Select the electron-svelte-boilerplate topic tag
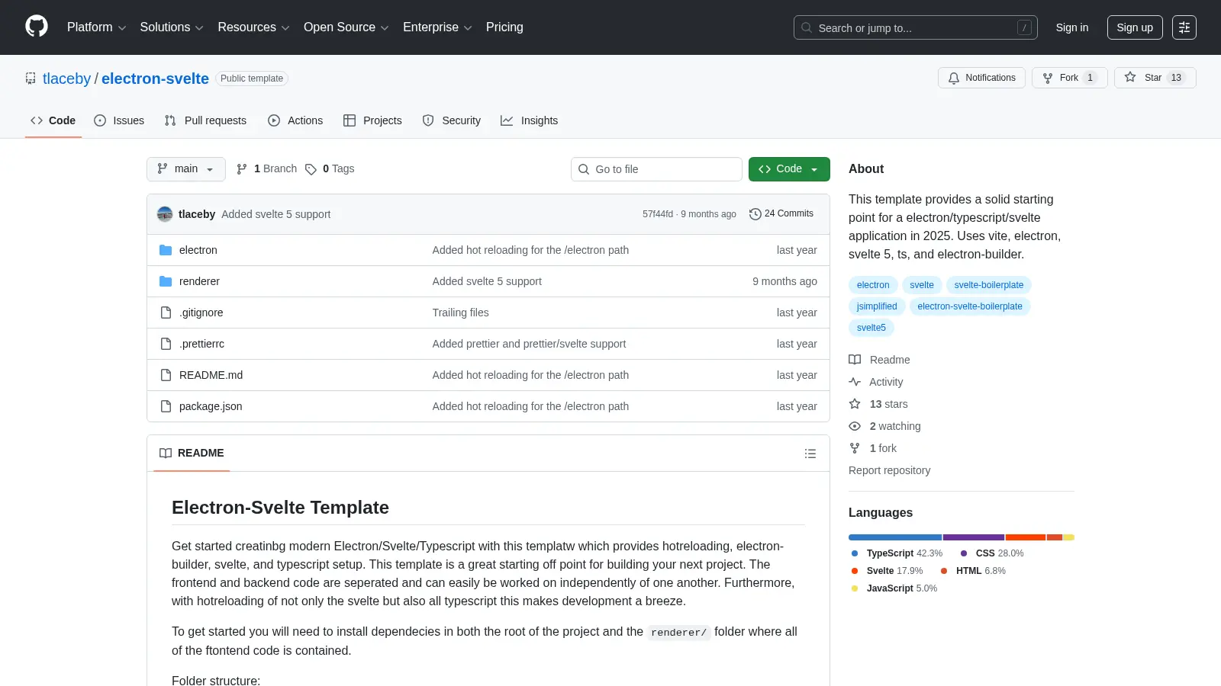1221x686 pixels. coord(970,306)
